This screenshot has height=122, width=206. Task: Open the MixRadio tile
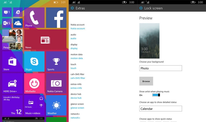[x=34, y=83]
